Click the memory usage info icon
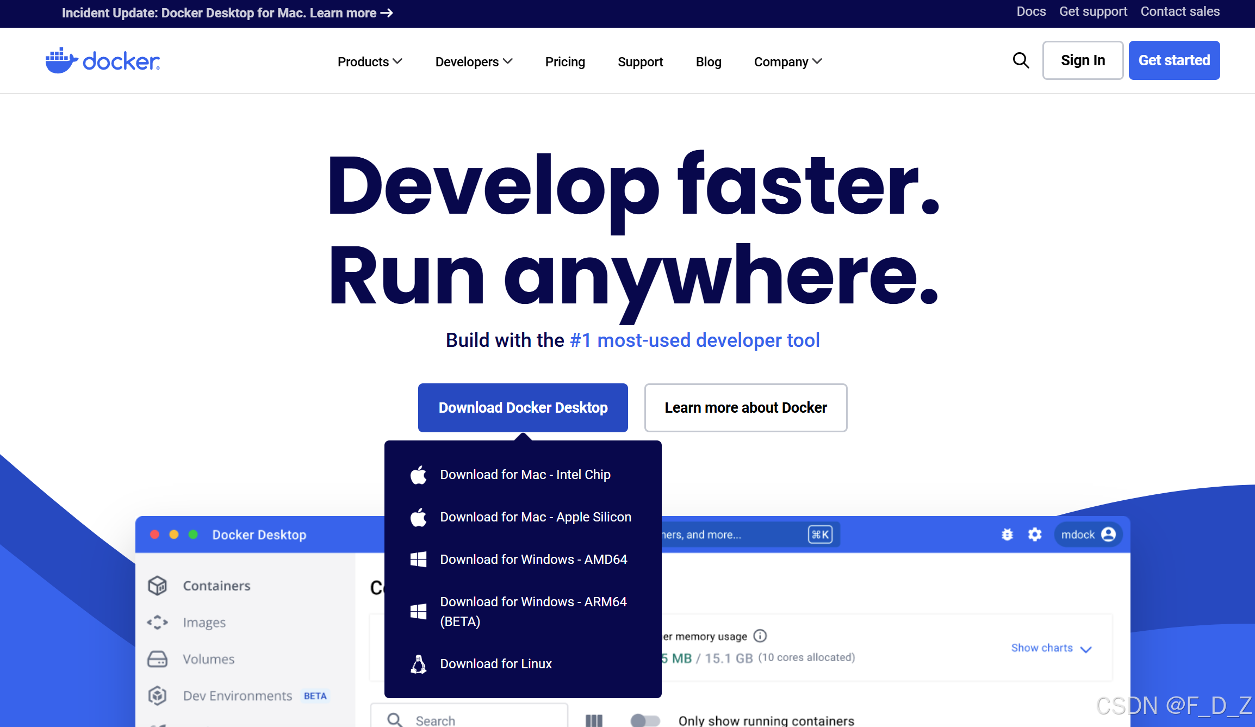The height and width of the screenshot is (727, 1255). pyautogui.click(x=760, y=636)
